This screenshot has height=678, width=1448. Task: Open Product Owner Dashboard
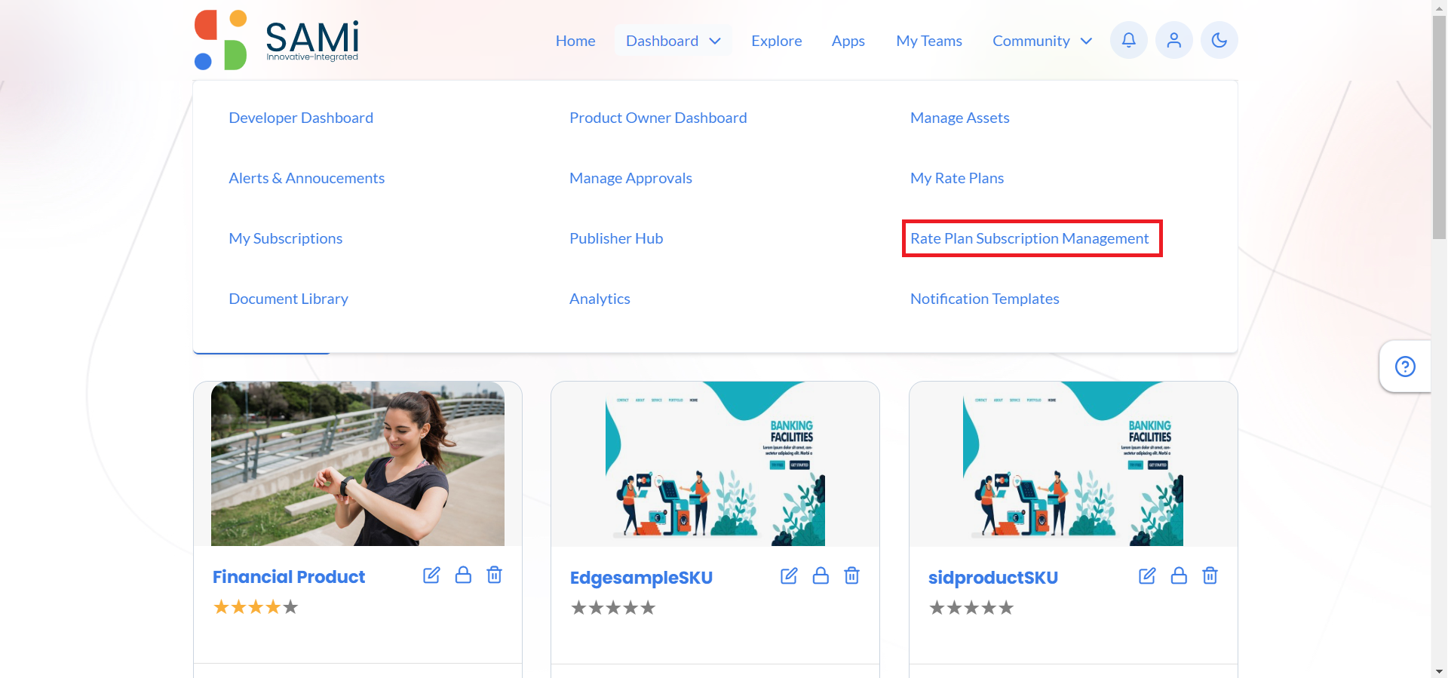coord(658,118)
